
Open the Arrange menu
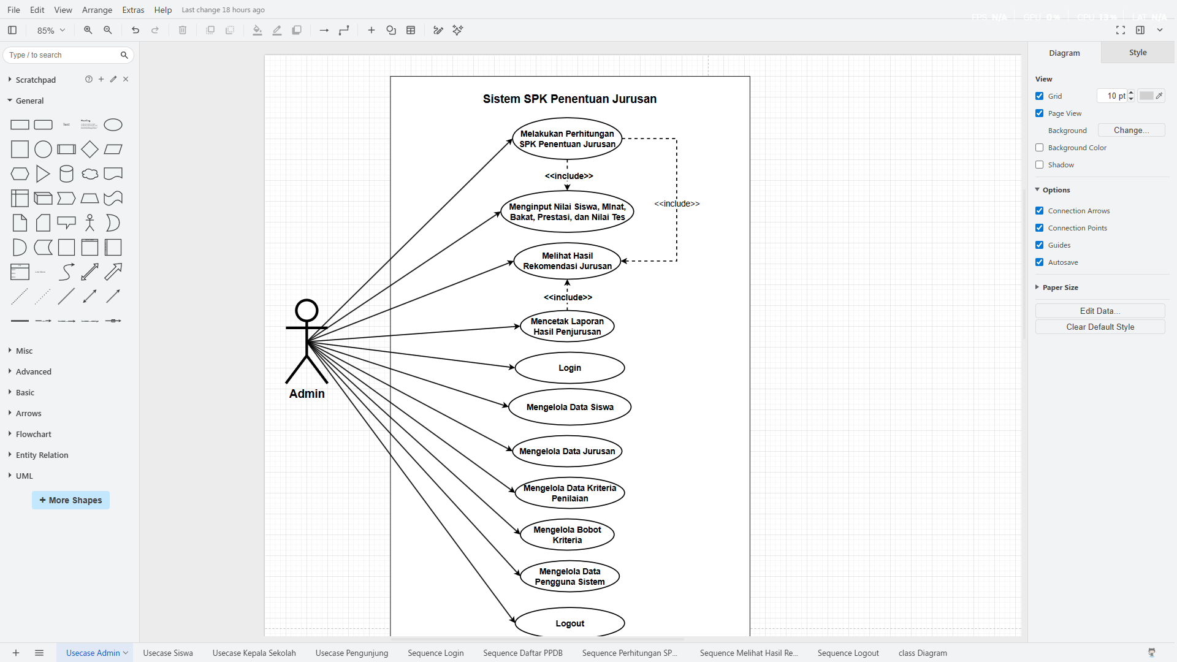click(97, 10)
